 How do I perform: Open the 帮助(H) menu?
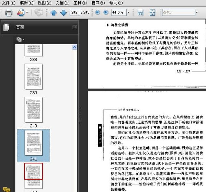(116, 3)
